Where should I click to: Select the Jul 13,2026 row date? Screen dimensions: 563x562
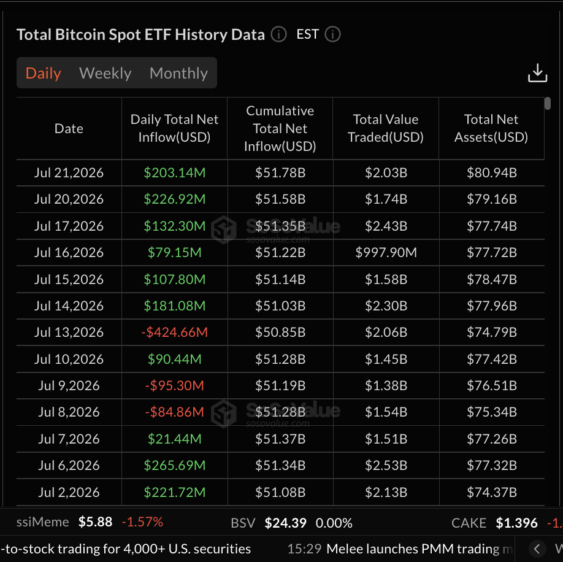pyautogui.click(x=69, y=332)
